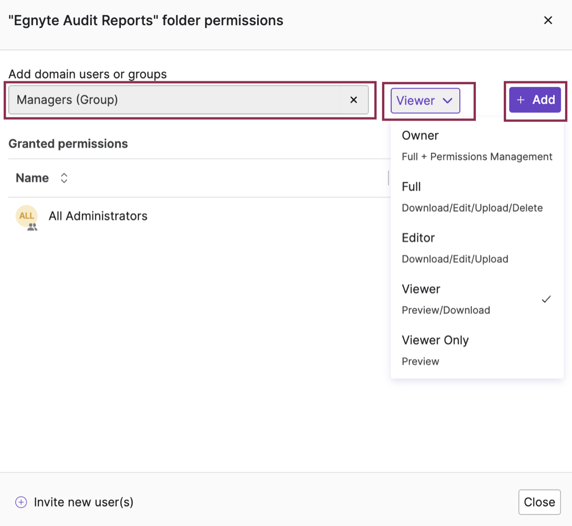Open Invite new user(s)
Image resolution: width=572 pixels, height=526 pixels.
pos(82,501)
